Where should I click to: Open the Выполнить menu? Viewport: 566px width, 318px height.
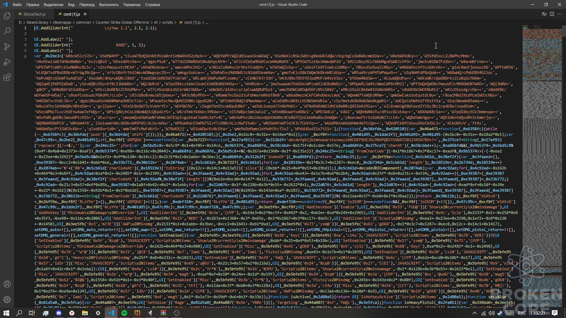[109, 5]
